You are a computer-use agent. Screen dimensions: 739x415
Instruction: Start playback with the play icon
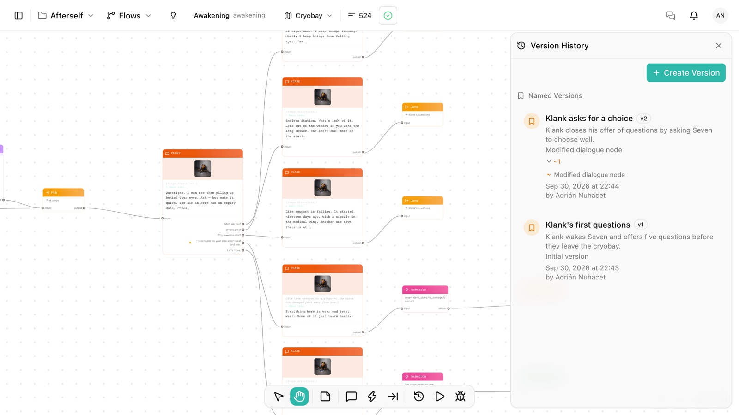(x=440, y=397)
